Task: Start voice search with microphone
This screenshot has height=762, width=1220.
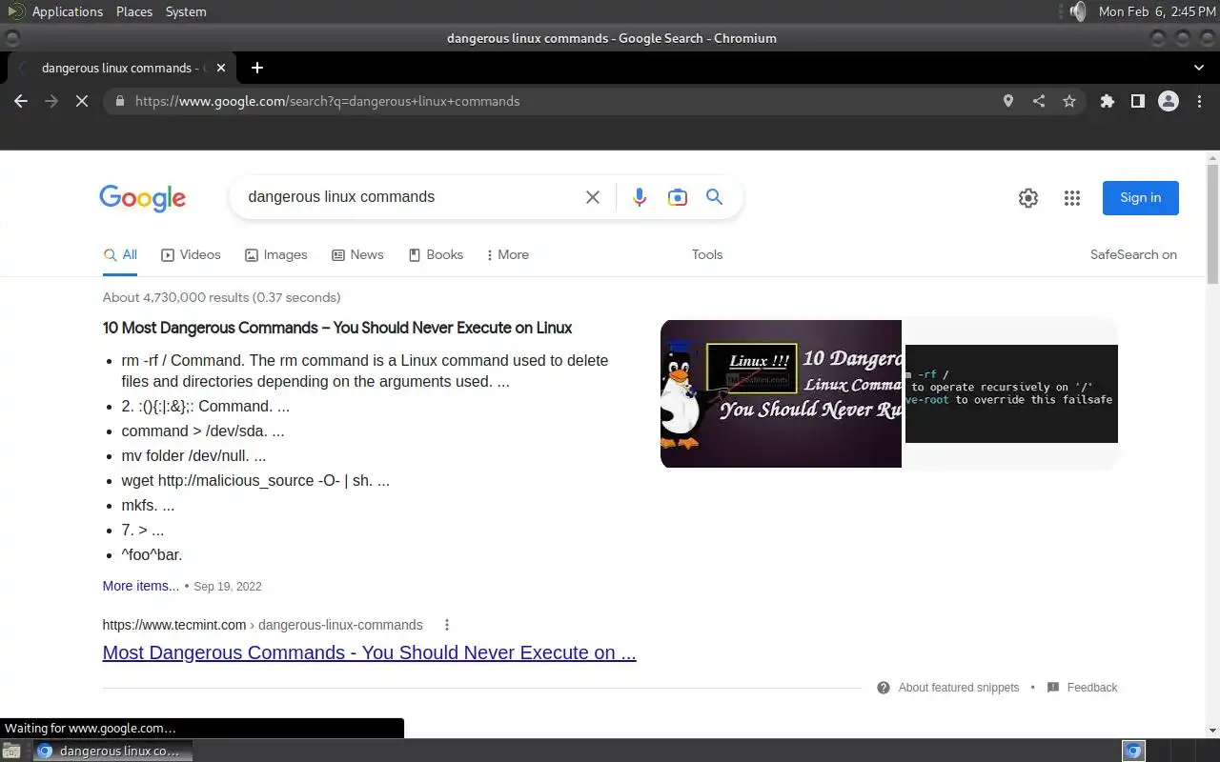Action: [x=640, y=197]
